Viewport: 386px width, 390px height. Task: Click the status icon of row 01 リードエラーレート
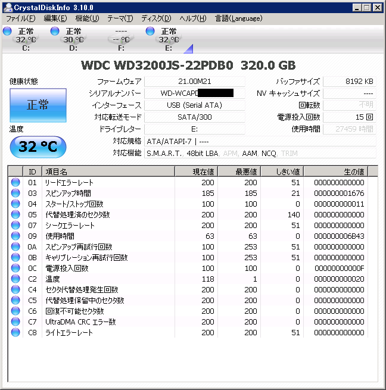[x=15, y=183]
